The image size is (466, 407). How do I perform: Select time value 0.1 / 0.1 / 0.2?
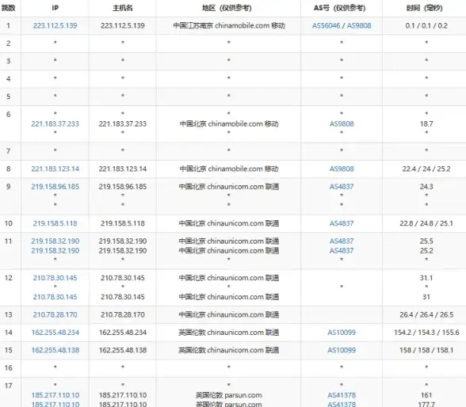point(426,25)
